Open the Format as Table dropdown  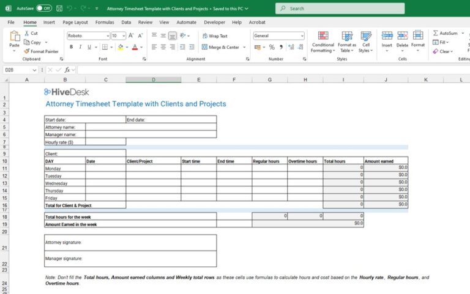pyautogui.click(x=347, y=42)
